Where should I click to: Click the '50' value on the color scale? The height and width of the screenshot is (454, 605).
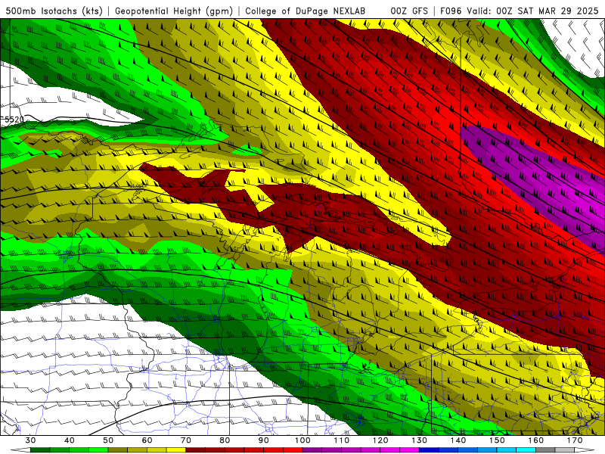click(x=108, y=440)
